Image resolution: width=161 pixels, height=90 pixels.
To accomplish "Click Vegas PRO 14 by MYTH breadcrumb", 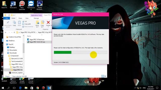I will coord(28,32).
